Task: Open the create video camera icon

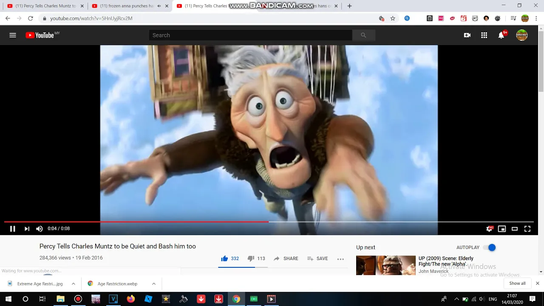Action: pos(467,35)
